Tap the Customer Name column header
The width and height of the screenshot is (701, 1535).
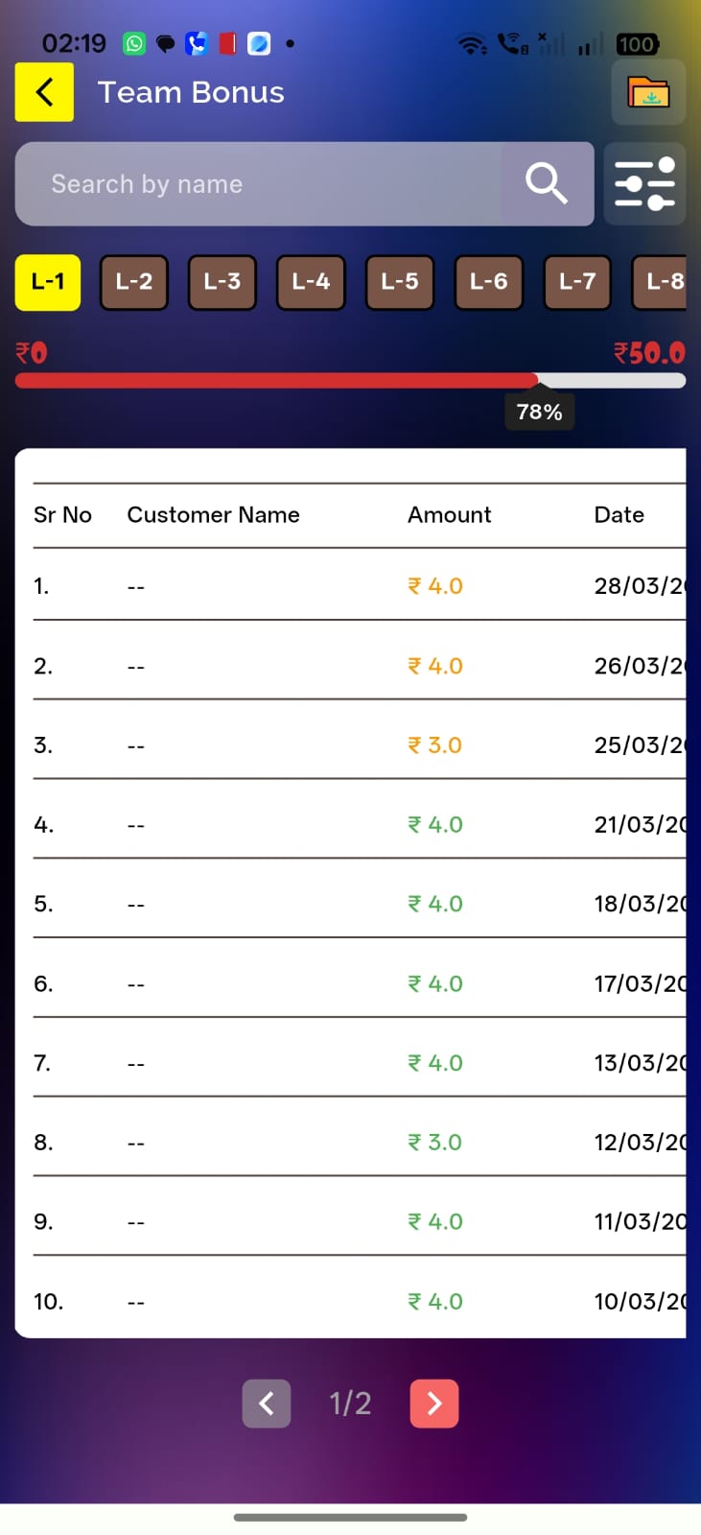tap(213, 515)
